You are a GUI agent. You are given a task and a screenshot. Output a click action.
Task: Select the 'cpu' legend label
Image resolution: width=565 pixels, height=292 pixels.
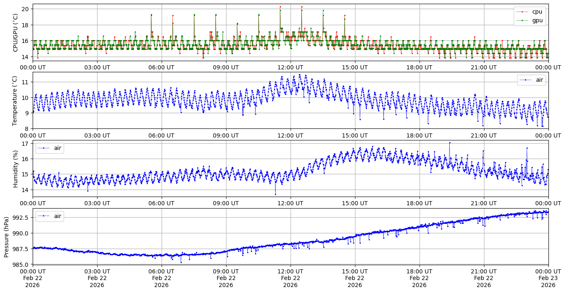click(536, 12)
